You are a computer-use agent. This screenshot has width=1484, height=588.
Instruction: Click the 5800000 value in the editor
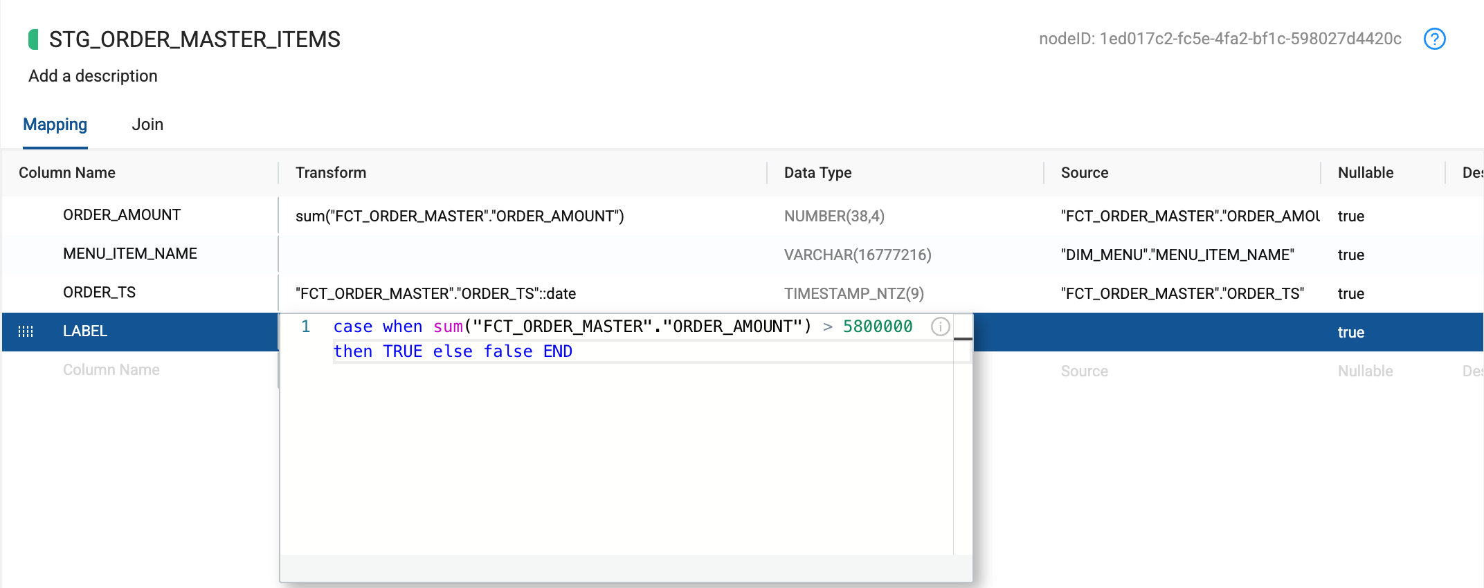click(878, 327)
